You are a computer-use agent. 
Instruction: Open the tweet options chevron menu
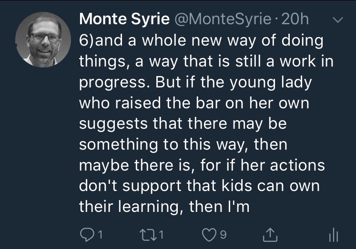point(337,20)
